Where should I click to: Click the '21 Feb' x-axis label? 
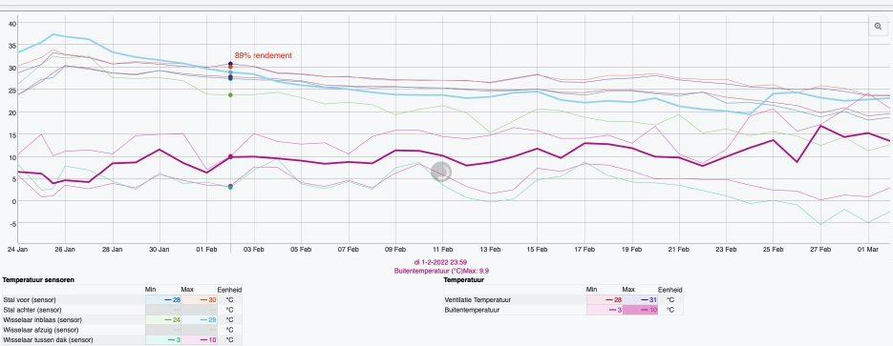click(x=679, y=250)
